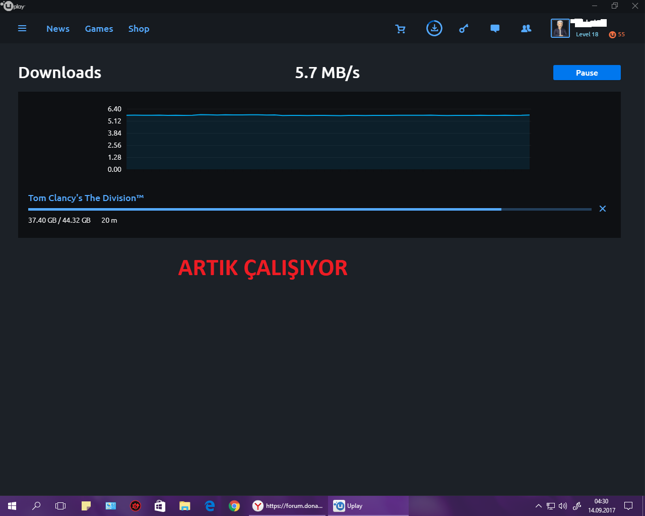Click the Uplay logo in title bar
The image size is (645, 516).
[13, 6]
